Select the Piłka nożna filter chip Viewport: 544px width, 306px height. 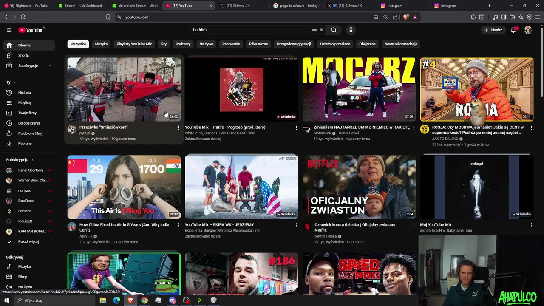258,44
